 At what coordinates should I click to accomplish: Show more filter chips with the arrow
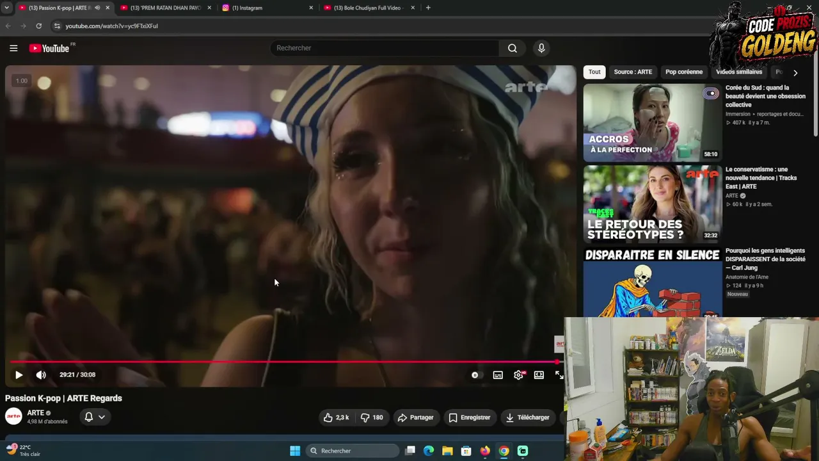point(795,72)
